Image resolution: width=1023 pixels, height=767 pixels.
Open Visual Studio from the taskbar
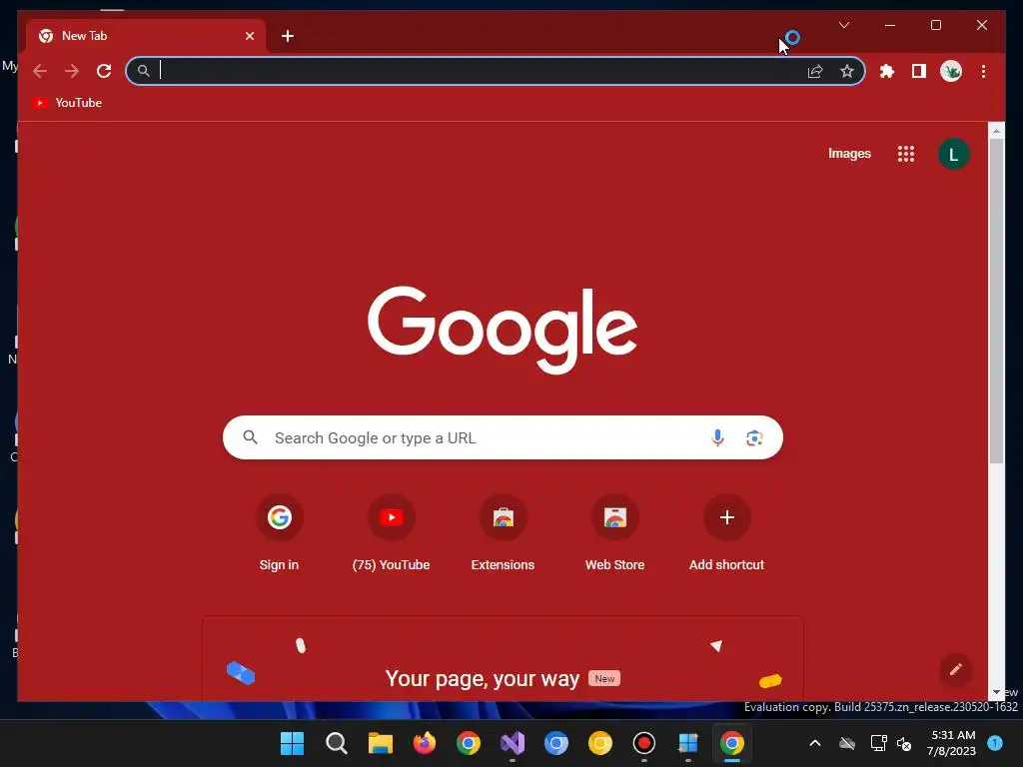pos(512,743)
